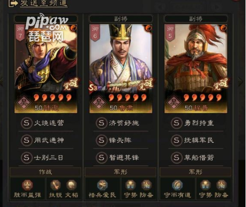
Task: Click the 惜兵爱民 formation icon
Action: point(102,185)
